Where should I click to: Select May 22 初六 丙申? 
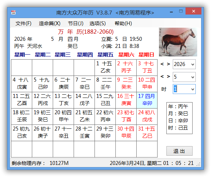tap(105, 116)
